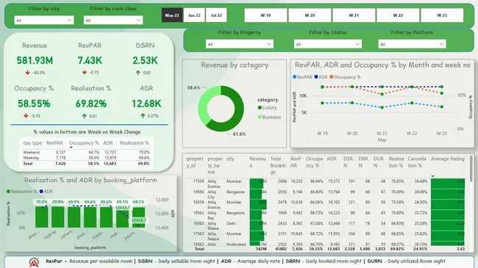
Task: Click the 68.5% realisation bar
Action: (x=139, y=217)
